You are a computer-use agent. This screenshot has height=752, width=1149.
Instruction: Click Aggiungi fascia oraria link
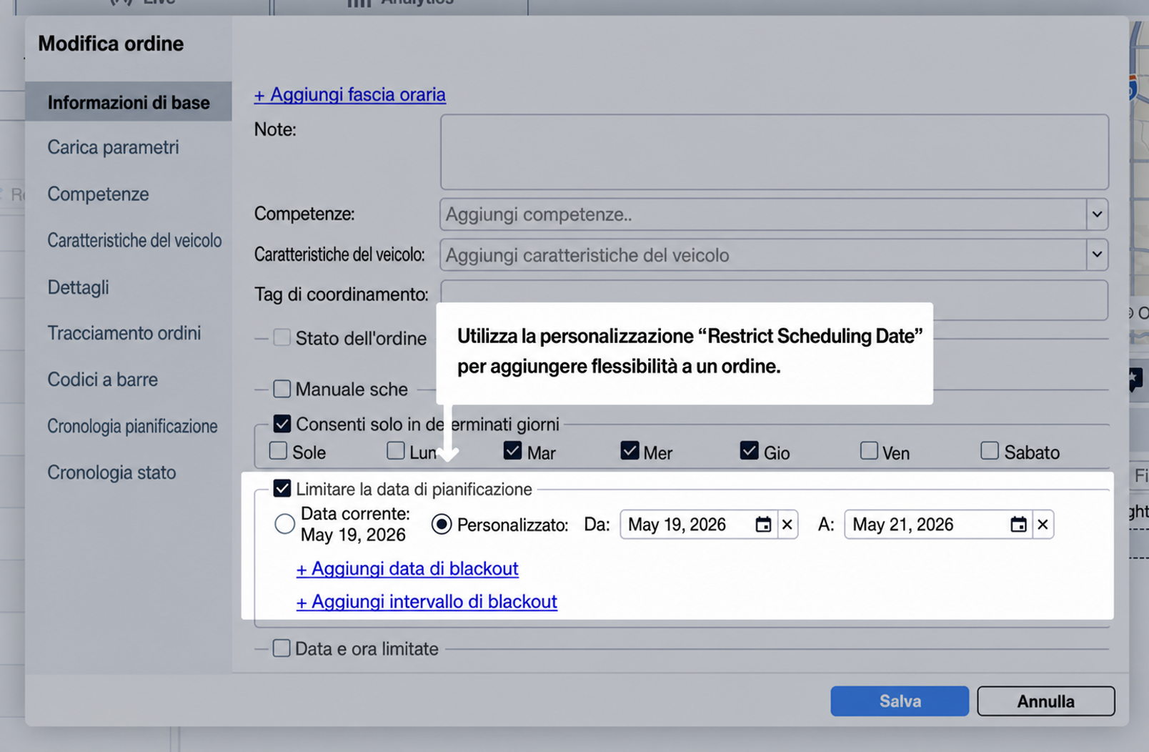point(349,94)
